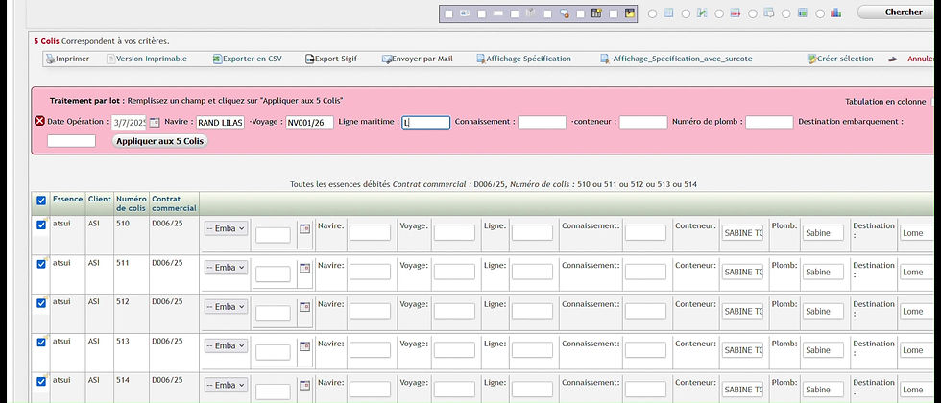Click the Ligne maritime input field
Image resolution: width=941 pixels, height=403 pixels.
425,123
